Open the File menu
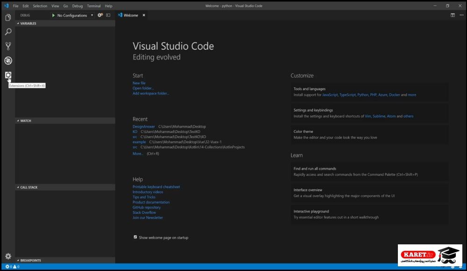467x271 pixels. pyautogui.click(x=15, y=6)
